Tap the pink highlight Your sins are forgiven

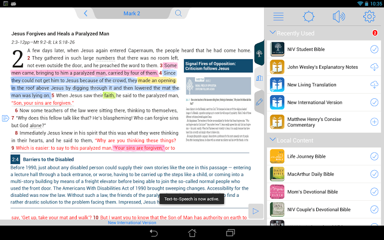pyautogui.click(x=139, y=148)
